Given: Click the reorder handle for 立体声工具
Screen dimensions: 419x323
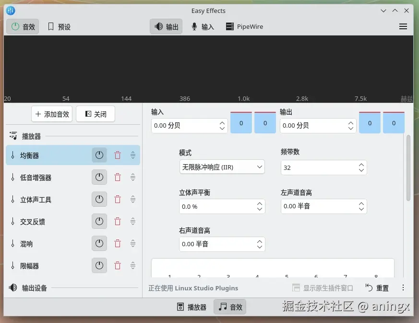Looking at the screenshot, I should click(133, 199).
